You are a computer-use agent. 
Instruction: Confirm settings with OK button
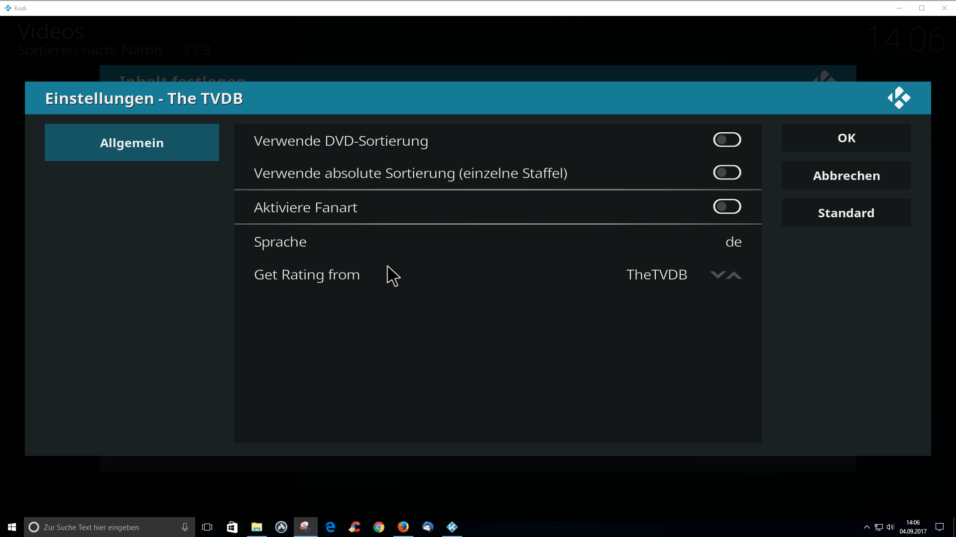point(846,138)
